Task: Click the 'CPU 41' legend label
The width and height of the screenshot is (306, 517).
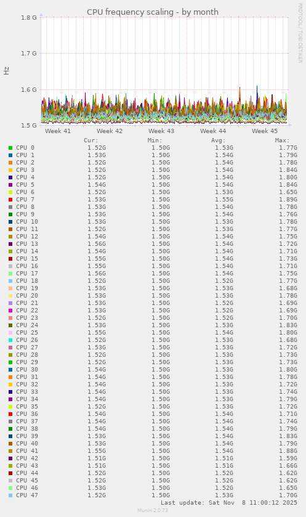Action: tap(27, 450)
